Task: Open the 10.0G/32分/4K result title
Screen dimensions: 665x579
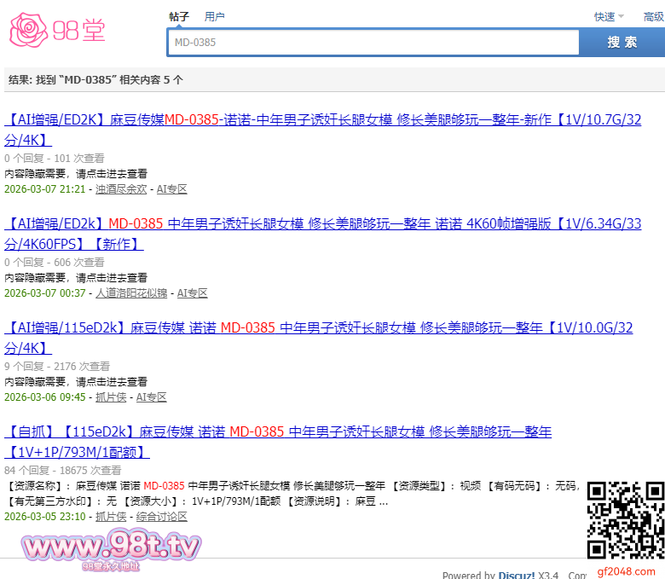Action: click(319, 338)
